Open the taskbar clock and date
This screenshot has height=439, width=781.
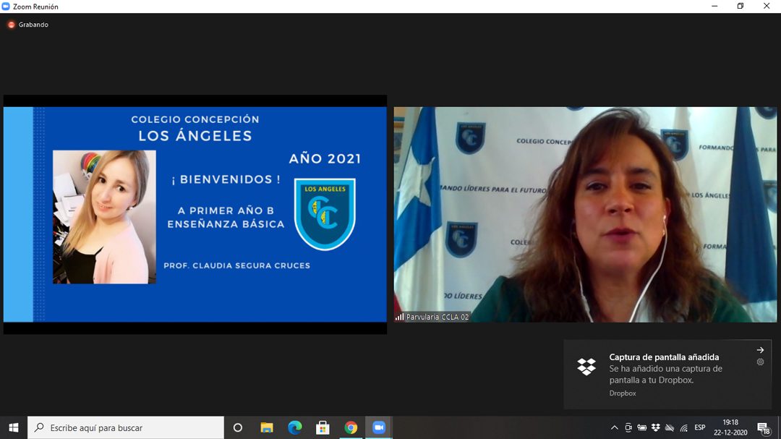730,427
